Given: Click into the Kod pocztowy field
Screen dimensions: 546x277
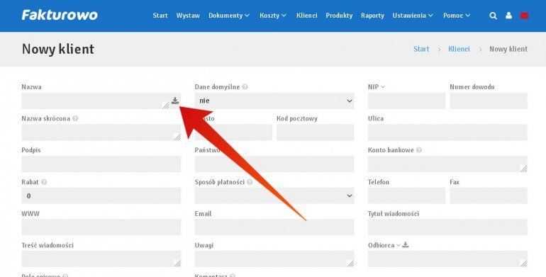Looking at the screenshot, I should [315, 132].
